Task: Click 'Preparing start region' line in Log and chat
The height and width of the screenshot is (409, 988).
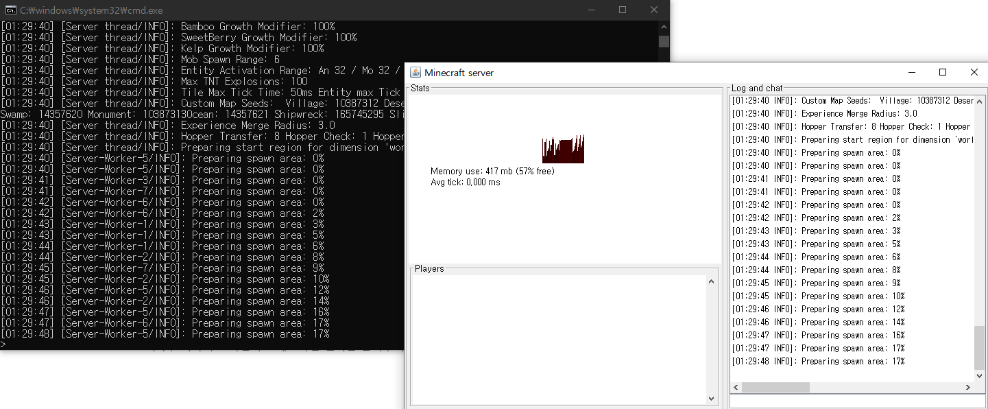Action: [x=852, y=140]
